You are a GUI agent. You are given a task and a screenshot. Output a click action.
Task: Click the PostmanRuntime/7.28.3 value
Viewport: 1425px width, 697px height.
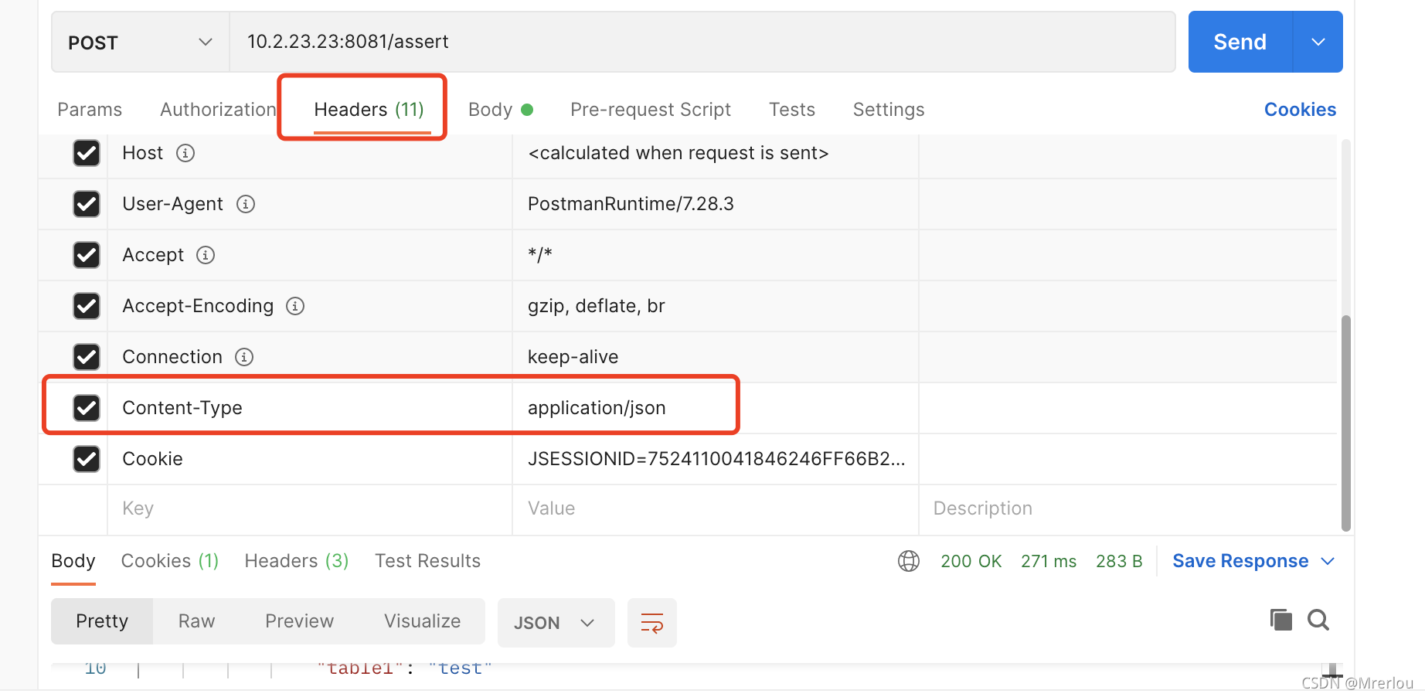point(631,204)
